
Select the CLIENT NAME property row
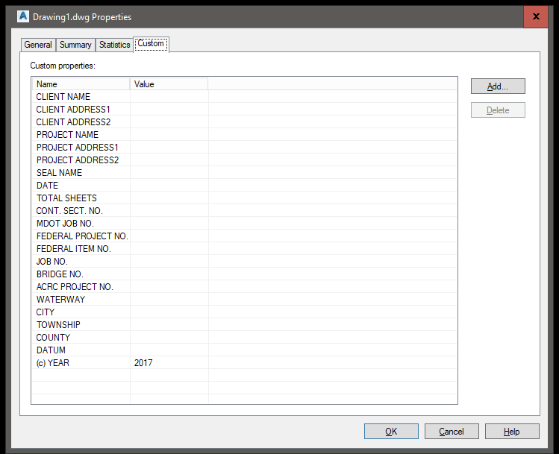(244, 96)
